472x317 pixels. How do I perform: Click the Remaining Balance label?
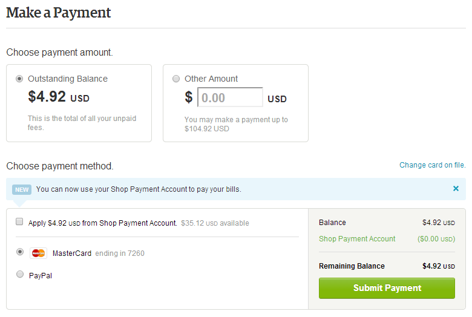pyautogui.click(x=352, y=266)
